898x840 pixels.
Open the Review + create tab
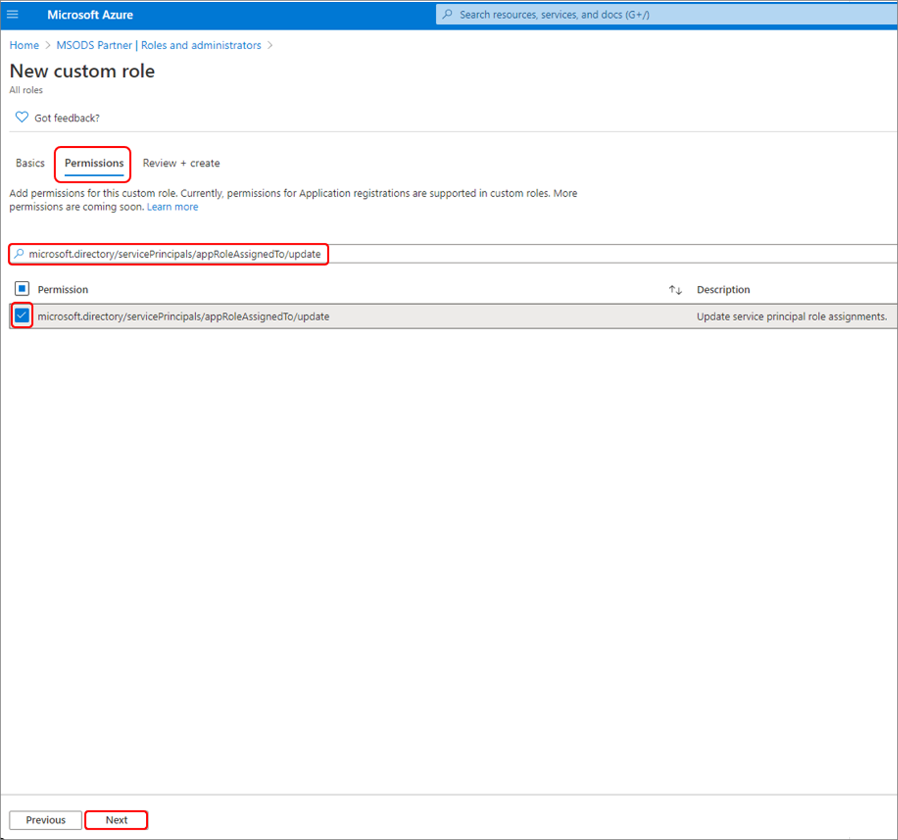pyautogui.click(x=181, y=163)
